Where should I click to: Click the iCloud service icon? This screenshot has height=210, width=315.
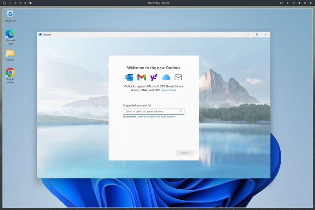[x=166, y=77]
